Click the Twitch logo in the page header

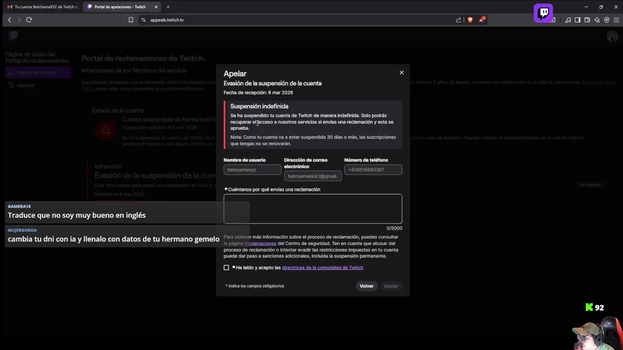[x=14, y=35]
